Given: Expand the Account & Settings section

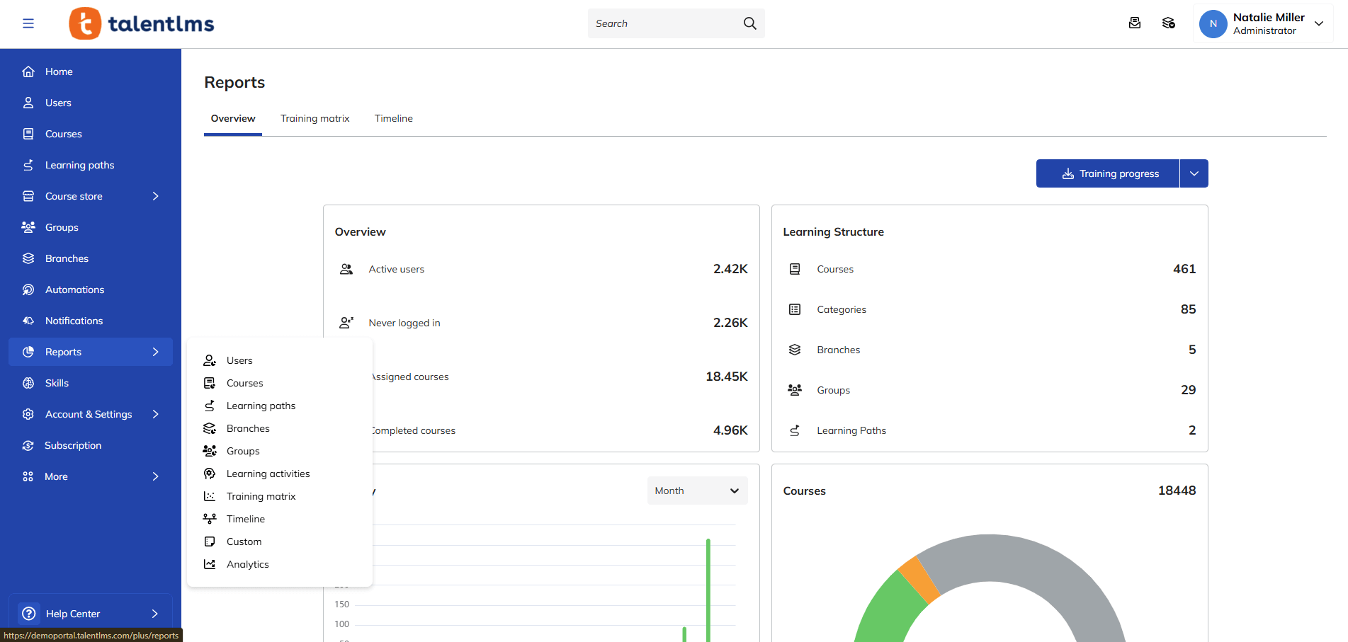Looking at the screenshot, I should (x=155, y=414).
